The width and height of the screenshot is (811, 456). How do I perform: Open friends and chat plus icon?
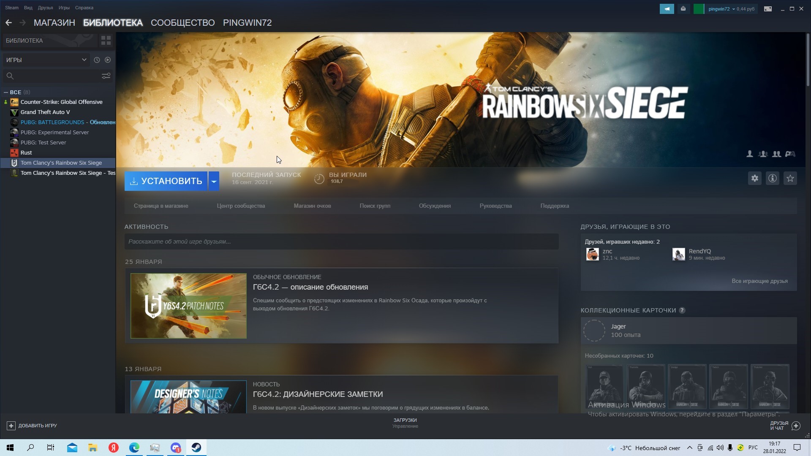(796, 426)
